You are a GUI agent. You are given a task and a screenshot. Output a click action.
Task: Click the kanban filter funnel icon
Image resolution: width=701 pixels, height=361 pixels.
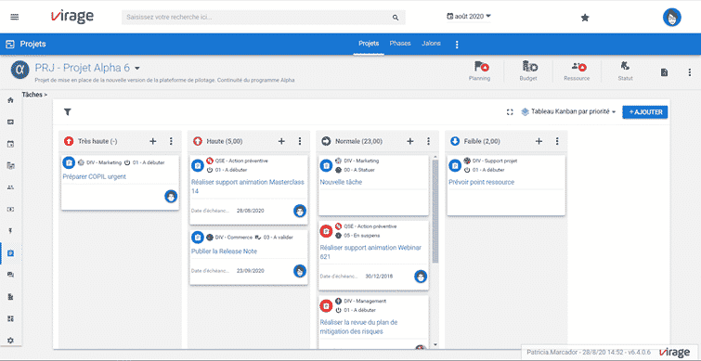coord(68,111)
